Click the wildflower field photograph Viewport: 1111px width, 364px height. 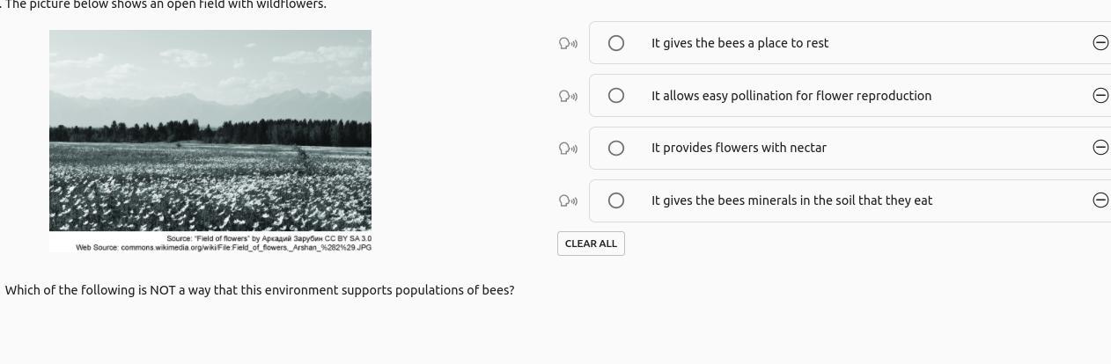point(210,130)
